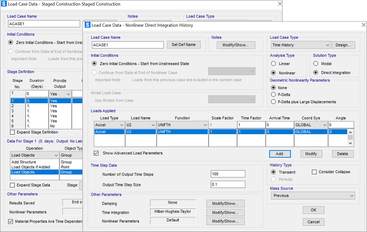Open the Mass Source Previous dropdown
Viewport: 367px width, 232px height.
coord(313,195)
